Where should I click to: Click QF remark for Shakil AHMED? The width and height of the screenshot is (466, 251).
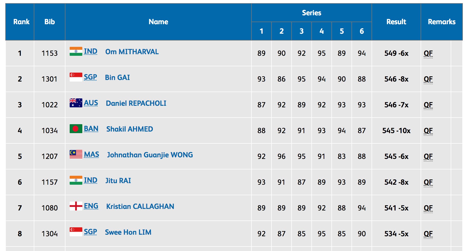point(428,131)
